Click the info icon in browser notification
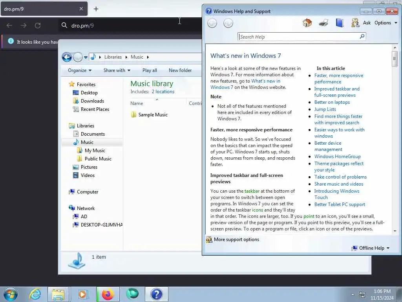The width and height of the screenshot is (402, 302). [11, 41]
